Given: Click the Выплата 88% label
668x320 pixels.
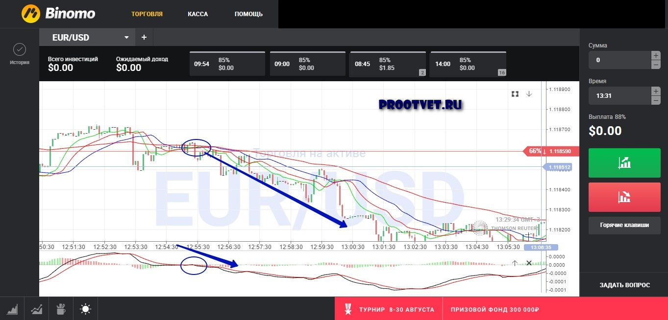Looking at the screenshot, I should click(607, 117).
